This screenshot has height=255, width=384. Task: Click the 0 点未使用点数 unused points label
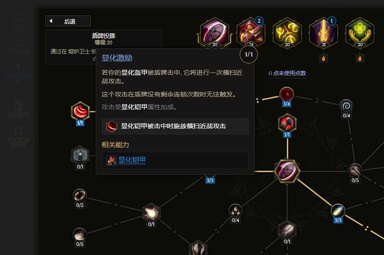[x=287, y=73]
